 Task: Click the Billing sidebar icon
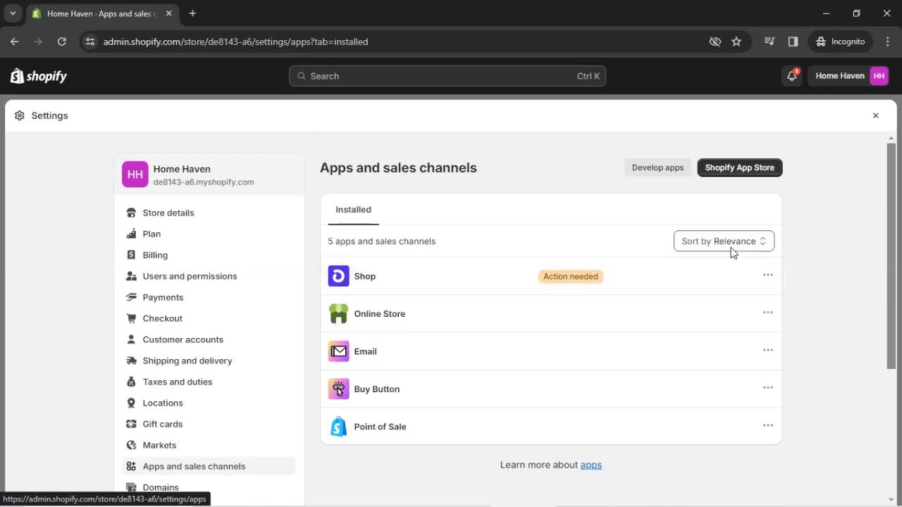(x=131, y=255)
